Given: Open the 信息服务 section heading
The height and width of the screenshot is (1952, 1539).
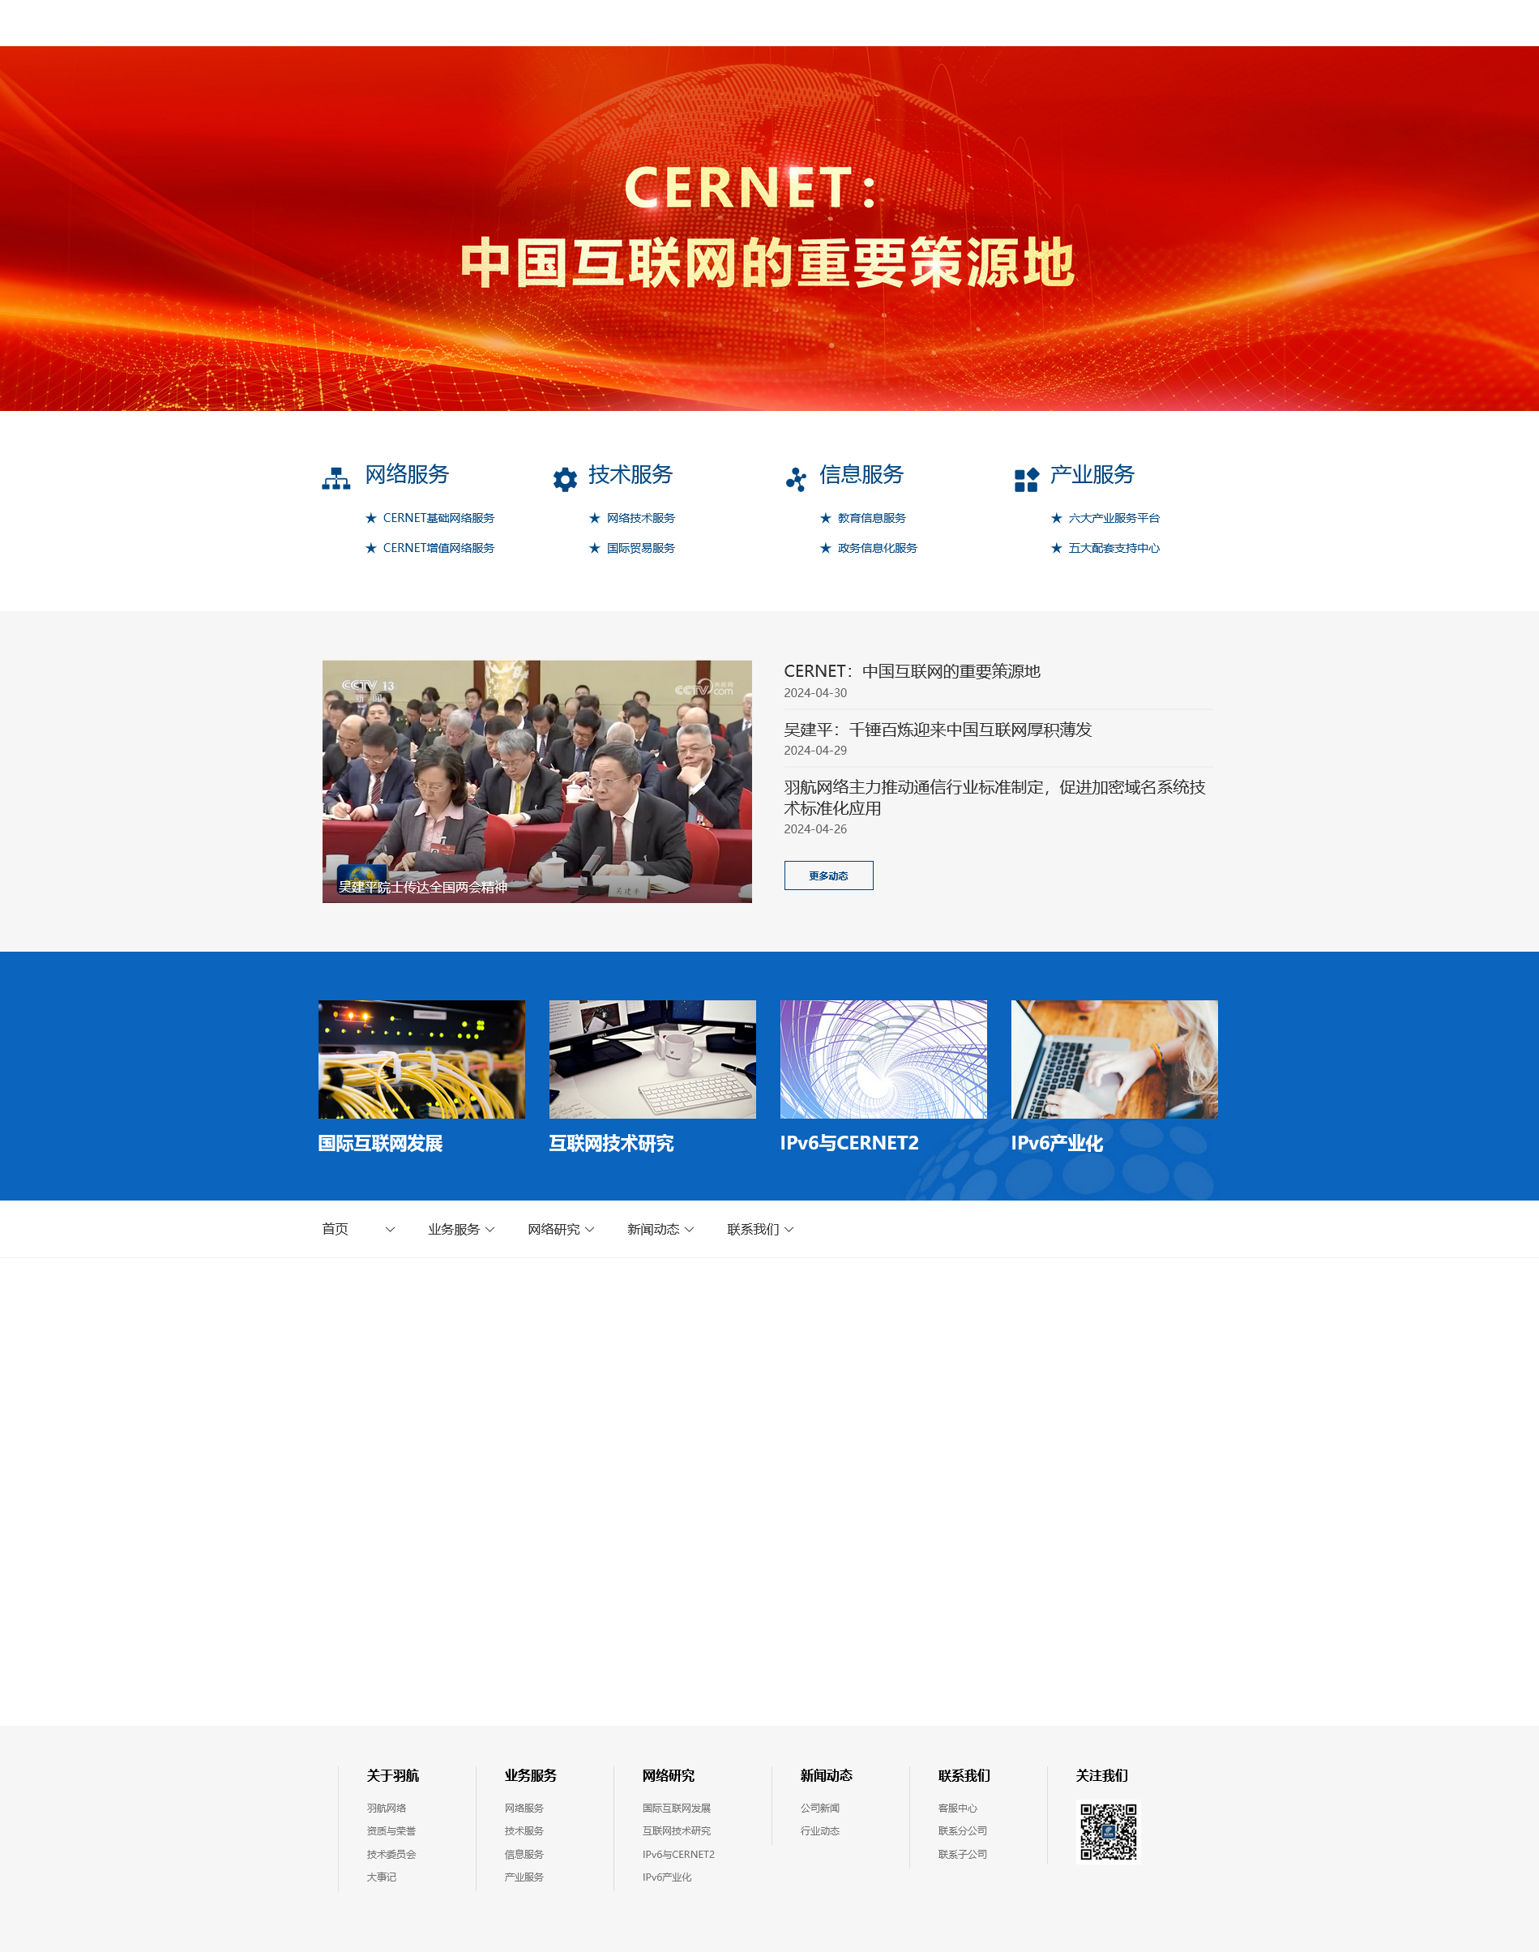Looking at the screenshot, I should click(x=861, y=475).
